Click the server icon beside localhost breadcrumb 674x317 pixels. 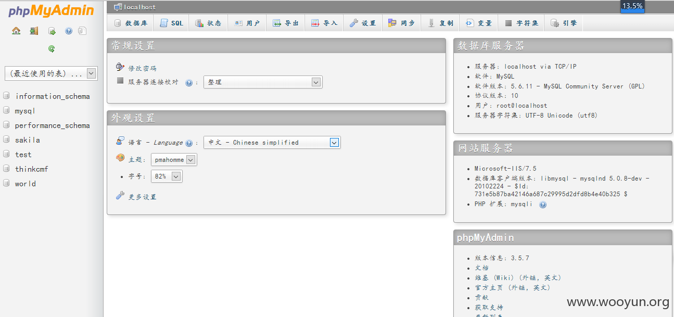(118, 7)
